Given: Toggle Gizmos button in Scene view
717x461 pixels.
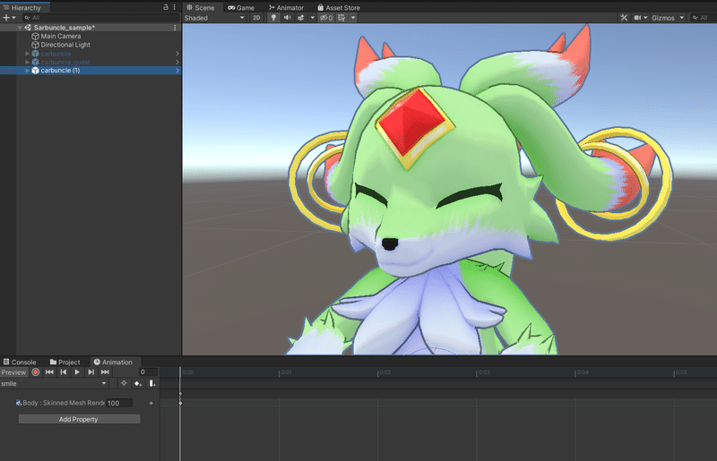Looking at the screenshot, I should (x=663, y=18).
